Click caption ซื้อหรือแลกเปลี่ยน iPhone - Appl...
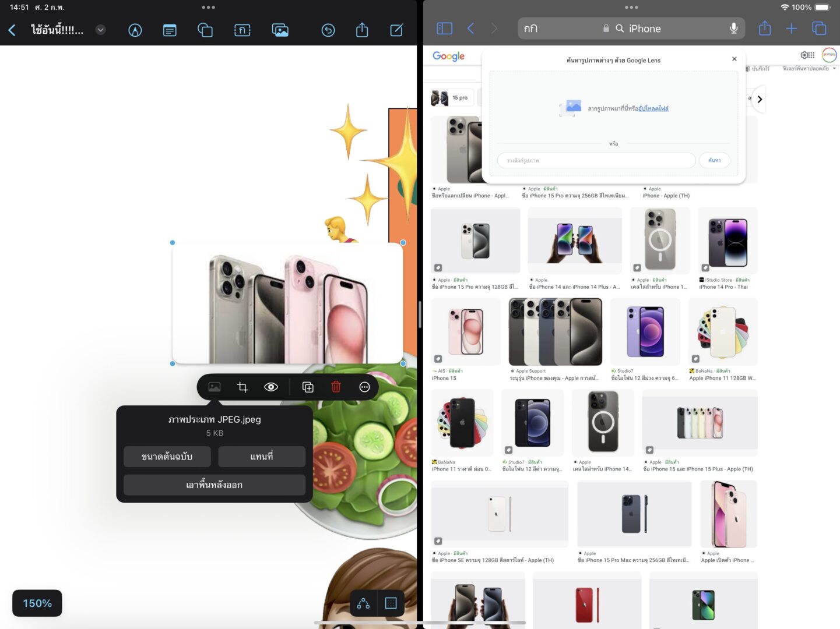840x629 pixels. 470,196
